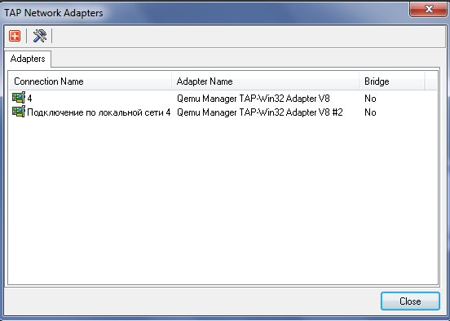Click the blank column header after Bridge
450x321 pixels.
(431, 81)
